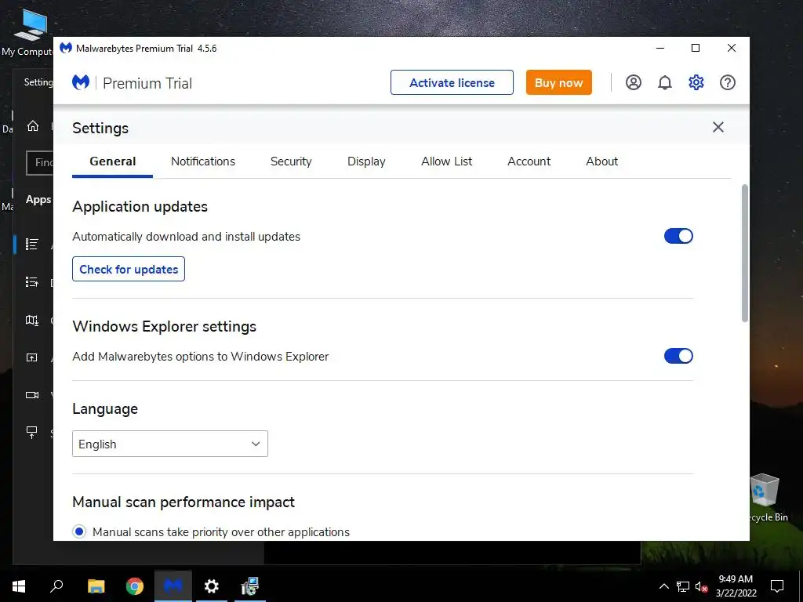Close the Malwarebytes Settings panel
Screen dimensions: 803x602
click(718, 127)
